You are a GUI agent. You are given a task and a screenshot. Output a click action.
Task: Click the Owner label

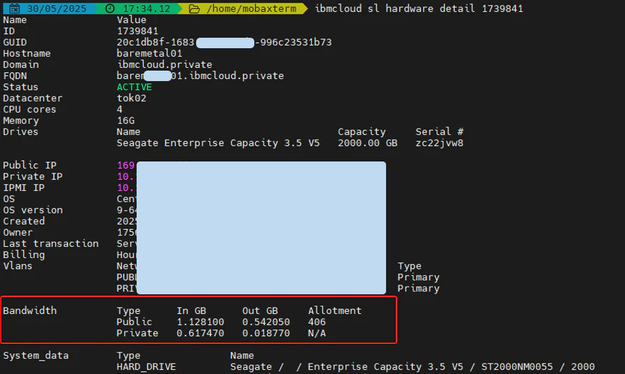tap(18, 232)
